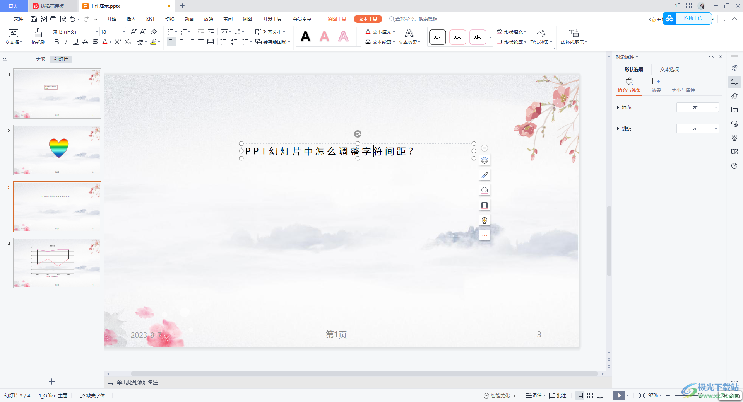Open the 设计 ribbon tab
Viewport: 743px width, 402px height.
151,19
